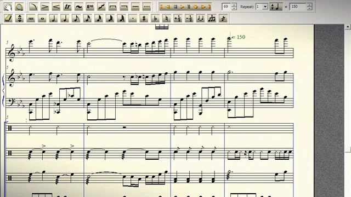Start playback with the play button
Screen dimensions: 351x197
(x=182, y=7)
